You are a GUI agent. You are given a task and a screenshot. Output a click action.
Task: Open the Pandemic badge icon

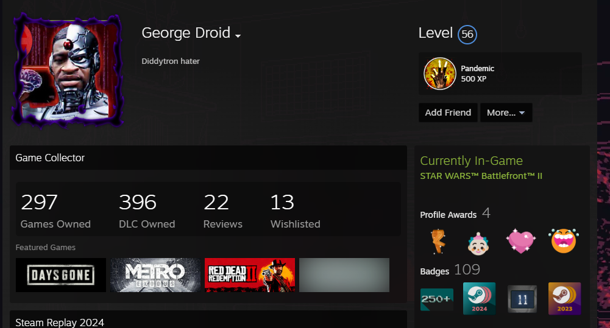coord(439,74)
